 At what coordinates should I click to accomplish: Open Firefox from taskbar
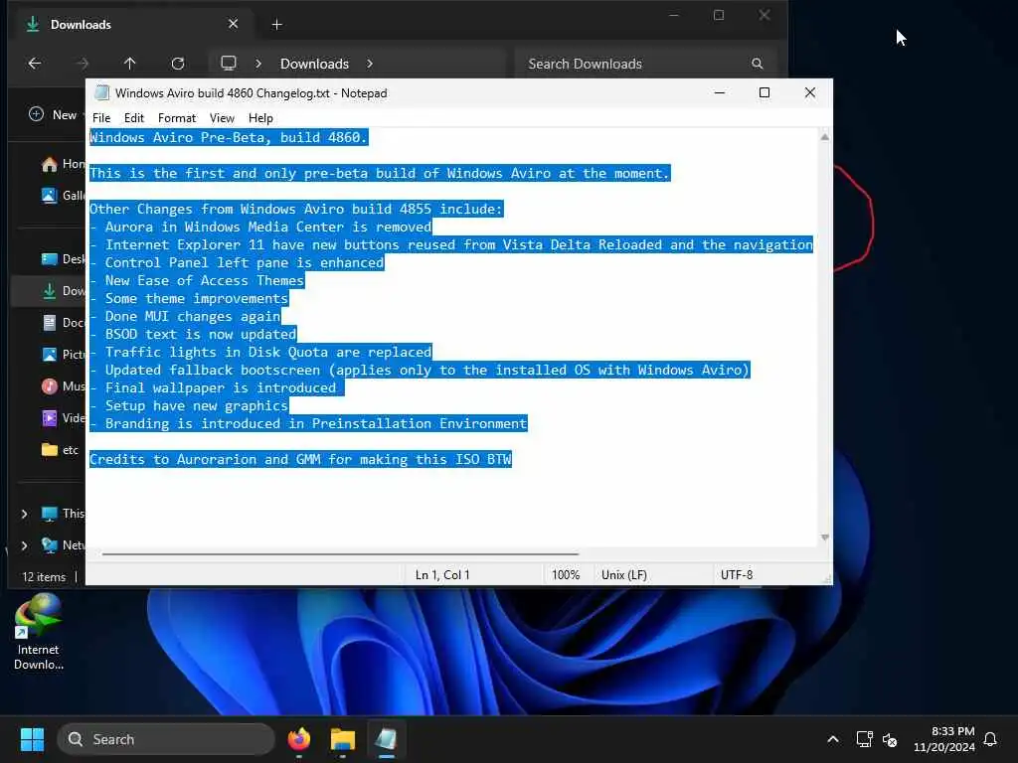point(299,739)
